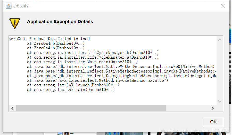Screen dimensions: 232x135
Task: Select the Method.invoke(Method.java:567) line
Action: (x=97, y=80)
